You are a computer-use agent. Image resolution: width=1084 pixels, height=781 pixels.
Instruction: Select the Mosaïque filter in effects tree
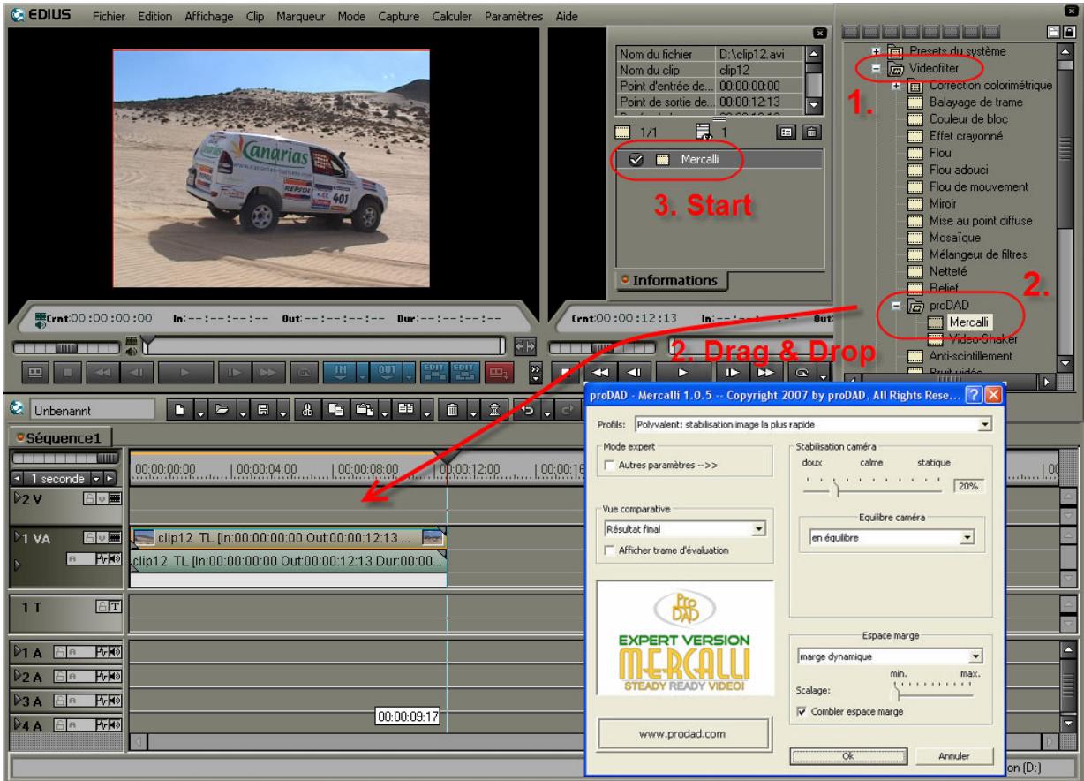(x=956, y=238)
